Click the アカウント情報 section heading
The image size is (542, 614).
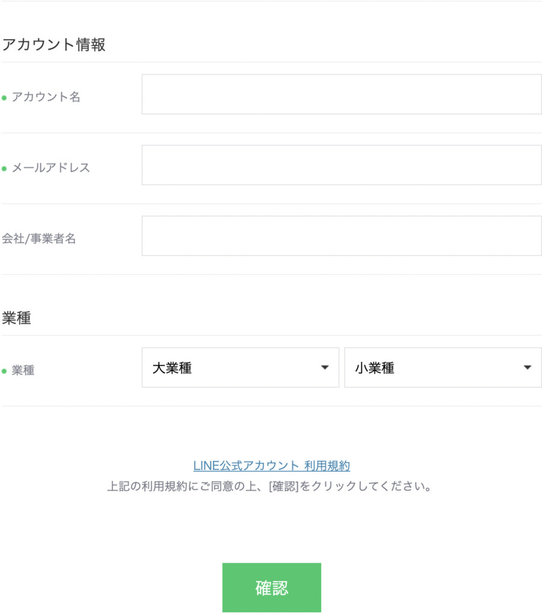[54, 45]
